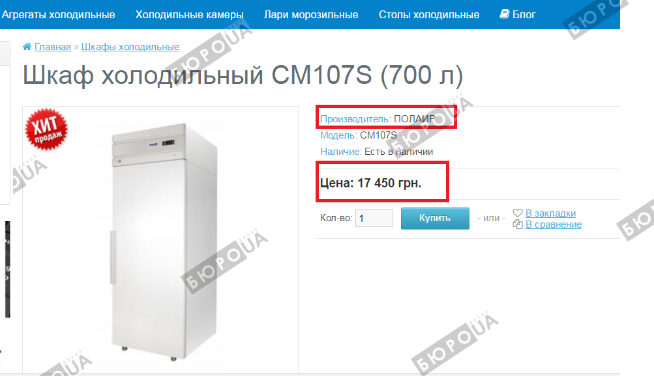
Task: Open the ПОЛАИР manufacturer name
Action: [415, 119]
